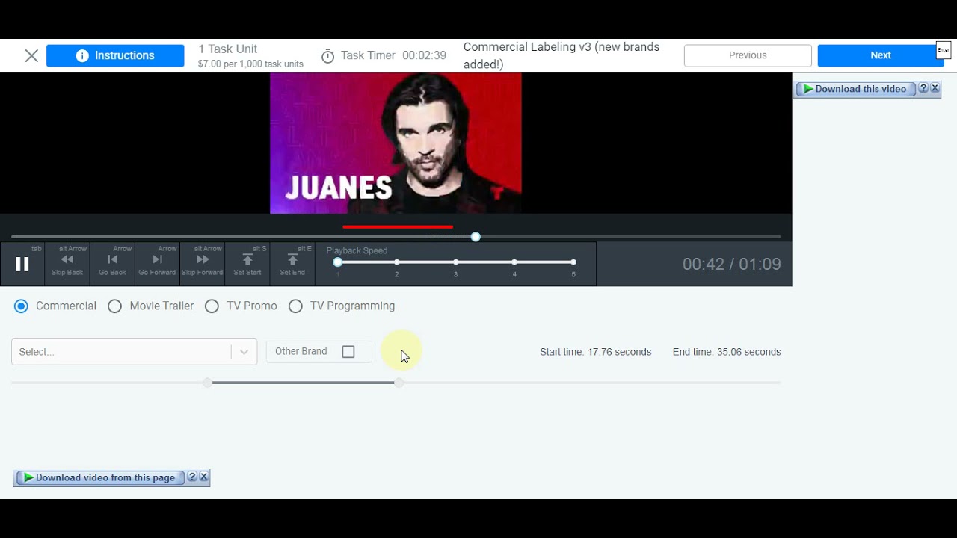Click the 1 Task Unit label
957x538 pixels.
click(227, 49)
